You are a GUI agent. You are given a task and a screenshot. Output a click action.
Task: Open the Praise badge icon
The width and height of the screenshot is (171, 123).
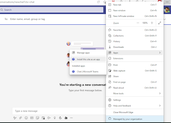[55, 118]
